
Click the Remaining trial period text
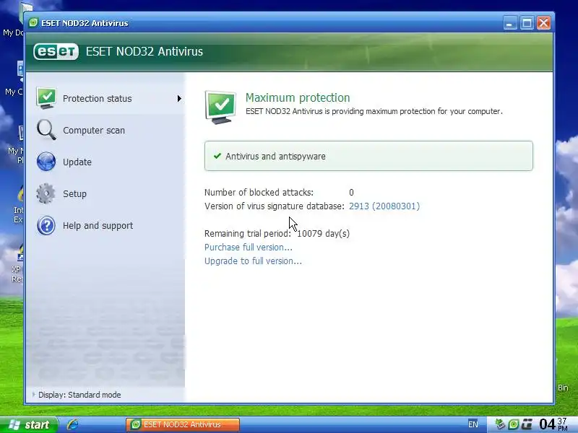(277, 233)
